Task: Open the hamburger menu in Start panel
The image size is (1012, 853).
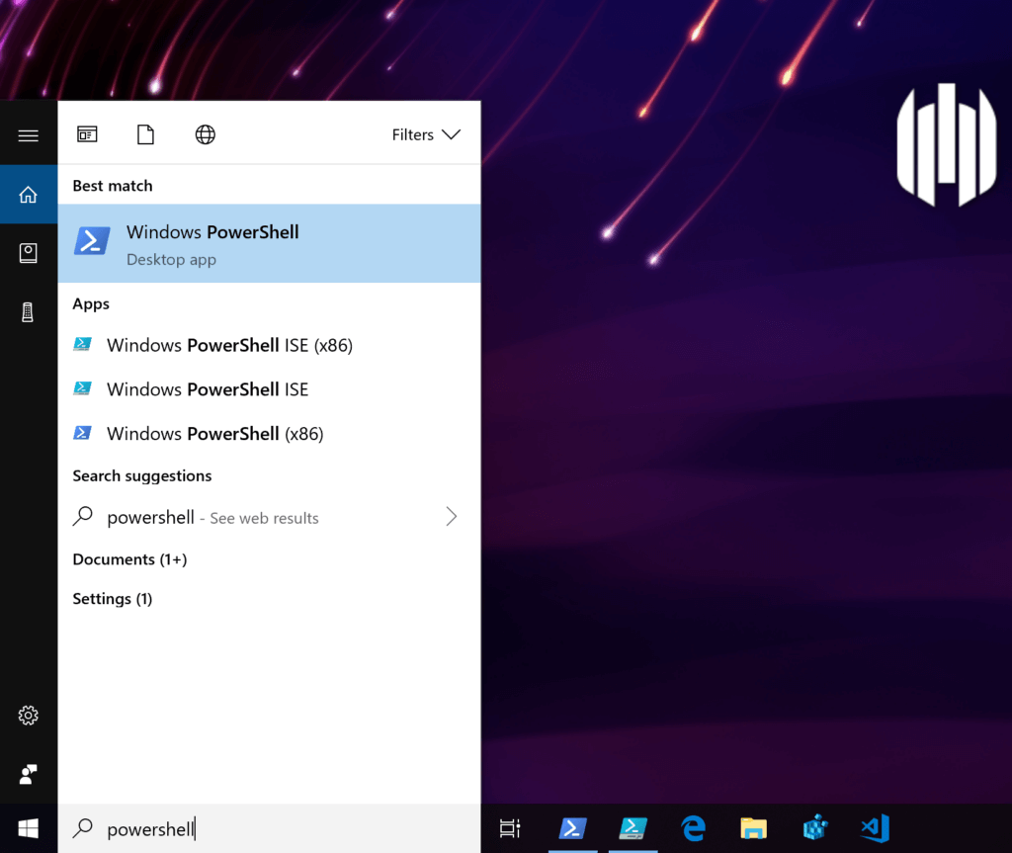Action: (28, 135)
